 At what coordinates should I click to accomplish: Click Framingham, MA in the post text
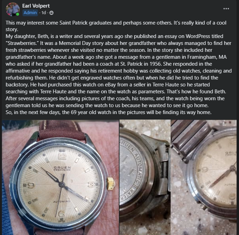[207, 57]
